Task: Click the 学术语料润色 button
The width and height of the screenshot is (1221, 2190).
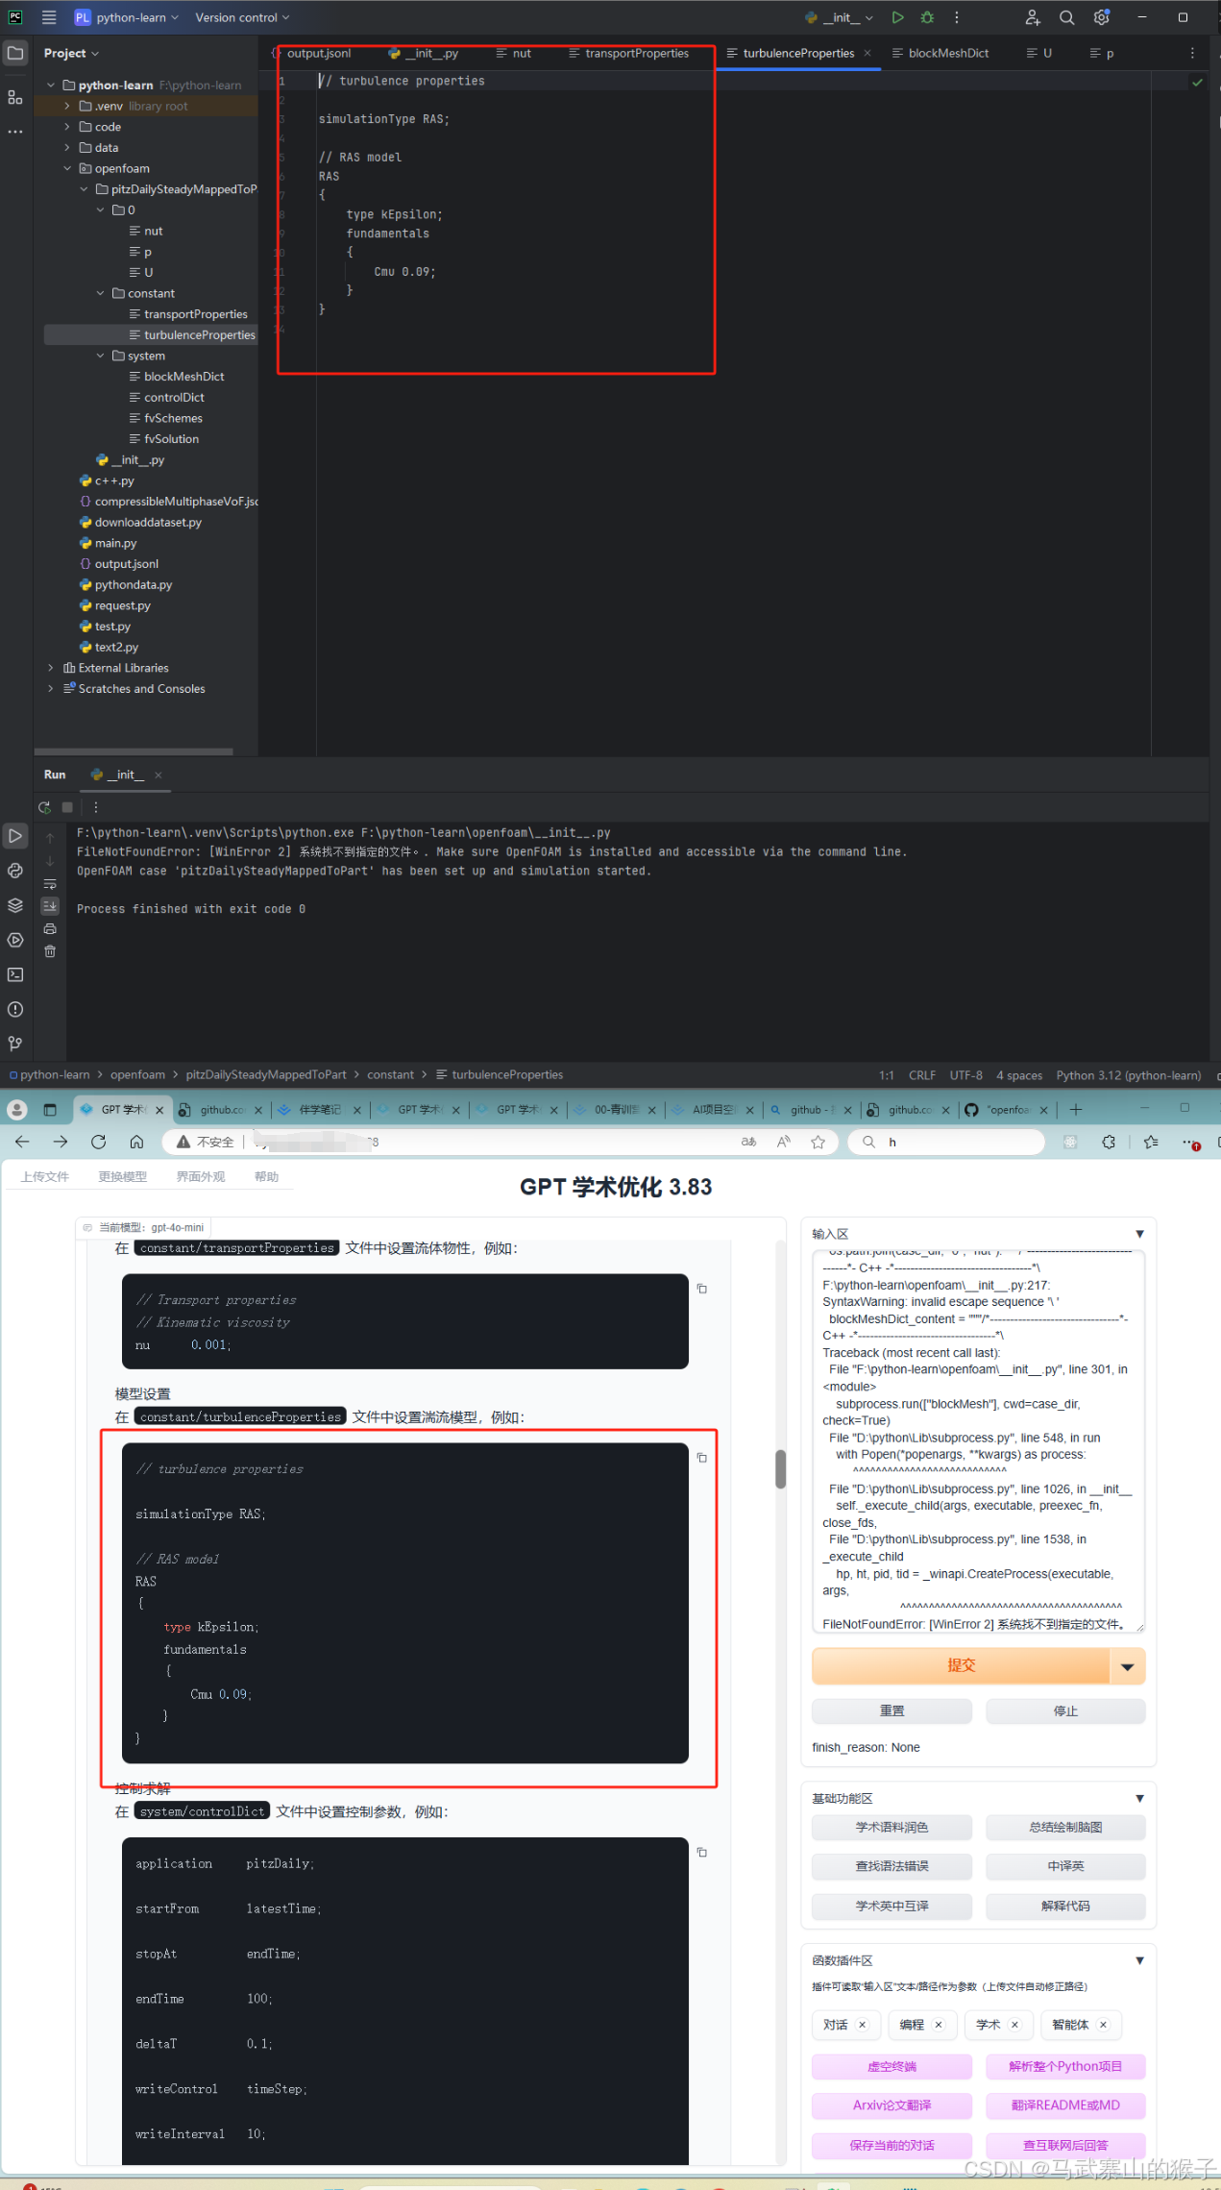Action: click(x=891, y=1827)
